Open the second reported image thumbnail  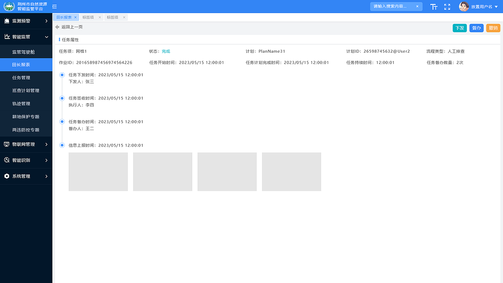tap(163, 172)
